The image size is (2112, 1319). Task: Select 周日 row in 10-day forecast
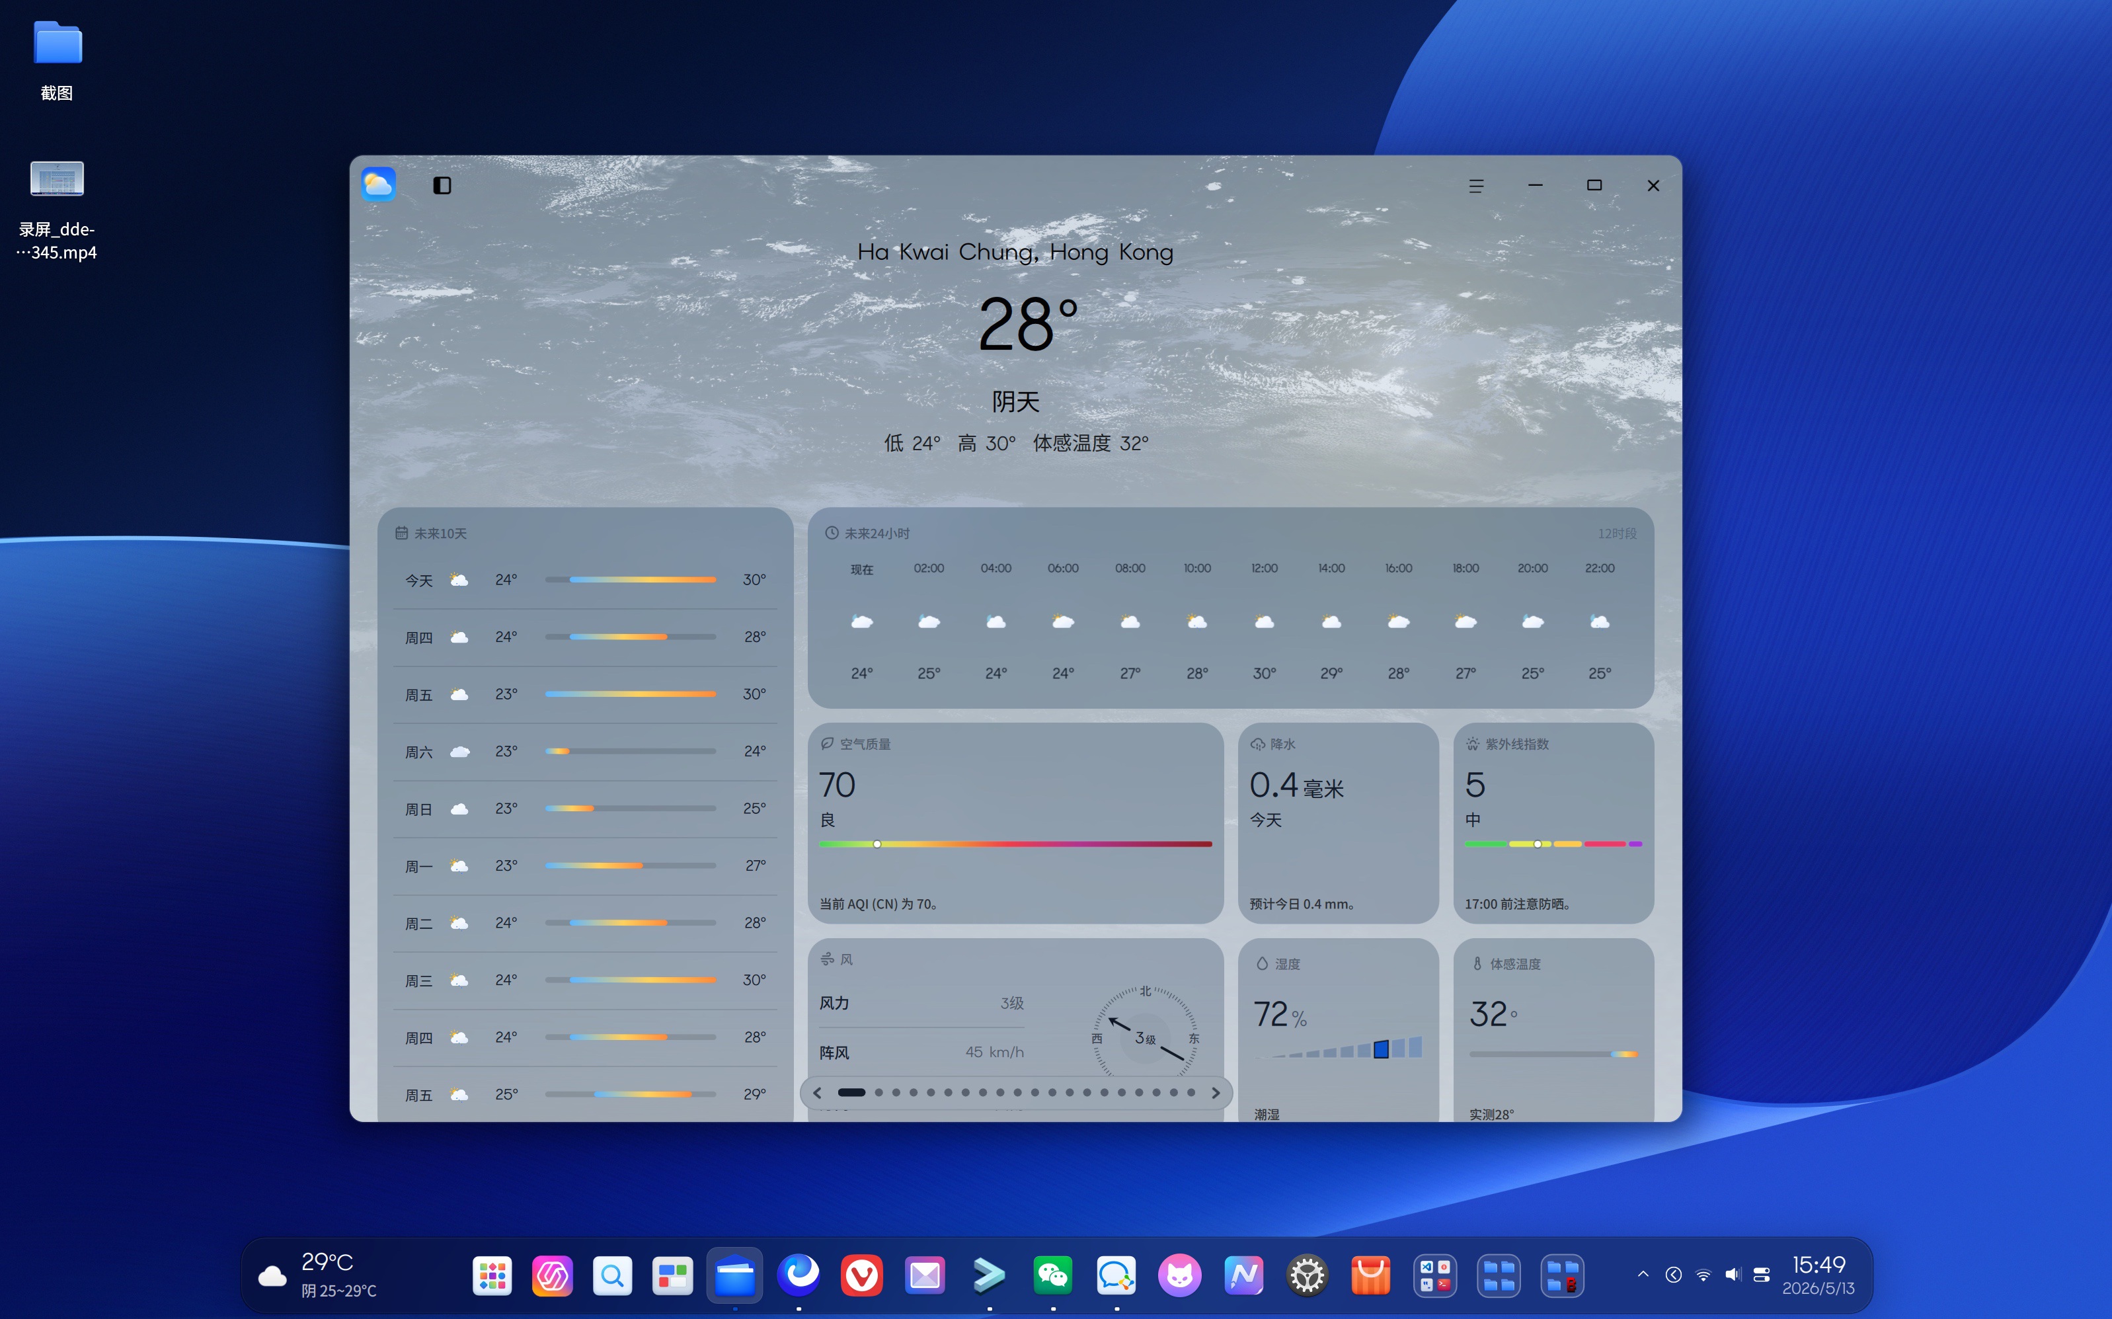click(x=585, y=809)
